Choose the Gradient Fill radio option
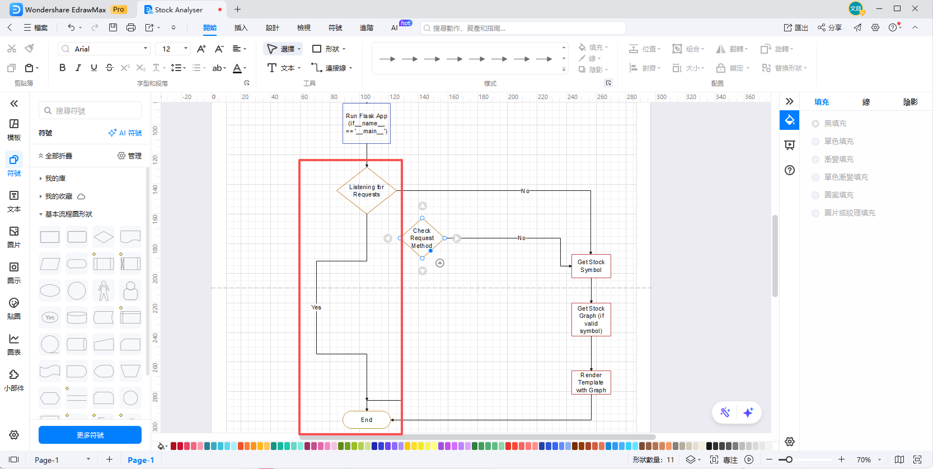This screenshot has width=933, height=469. (815, 160)
